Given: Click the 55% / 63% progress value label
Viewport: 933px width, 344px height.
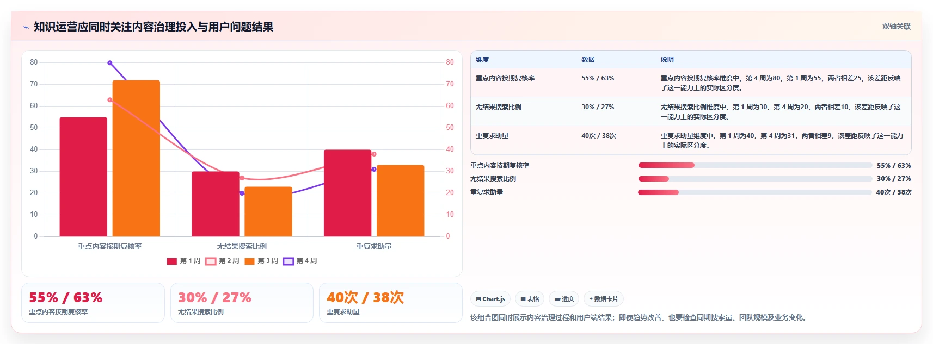Looking at the screenshot, I should 894,166.
